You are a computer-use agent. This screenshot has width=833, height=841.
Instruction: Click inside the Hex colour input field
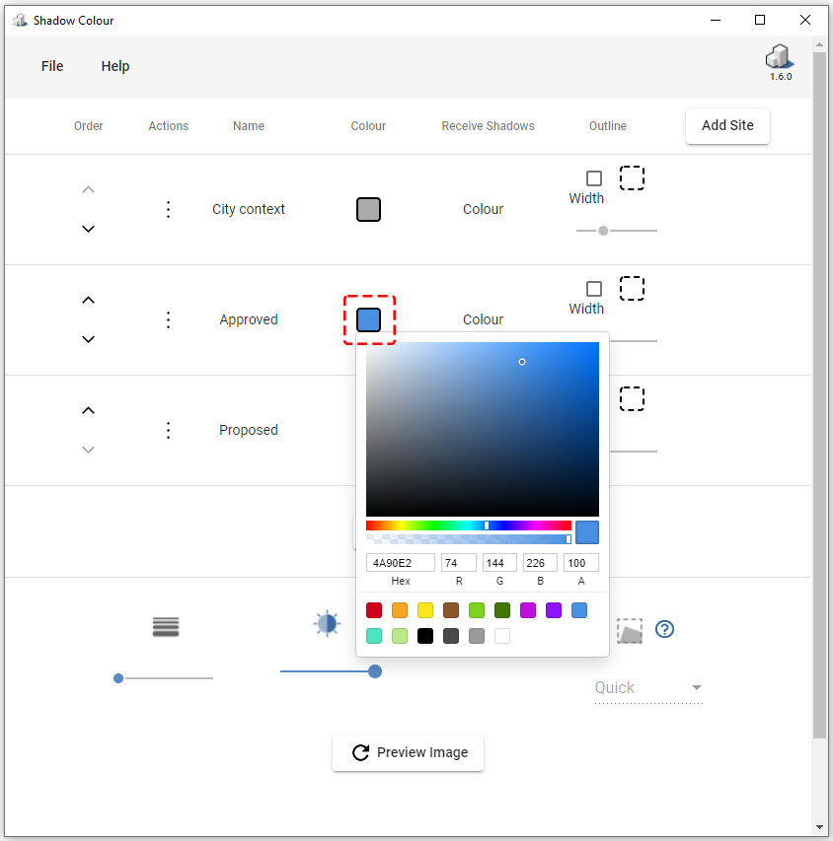(x=399, y=562)
